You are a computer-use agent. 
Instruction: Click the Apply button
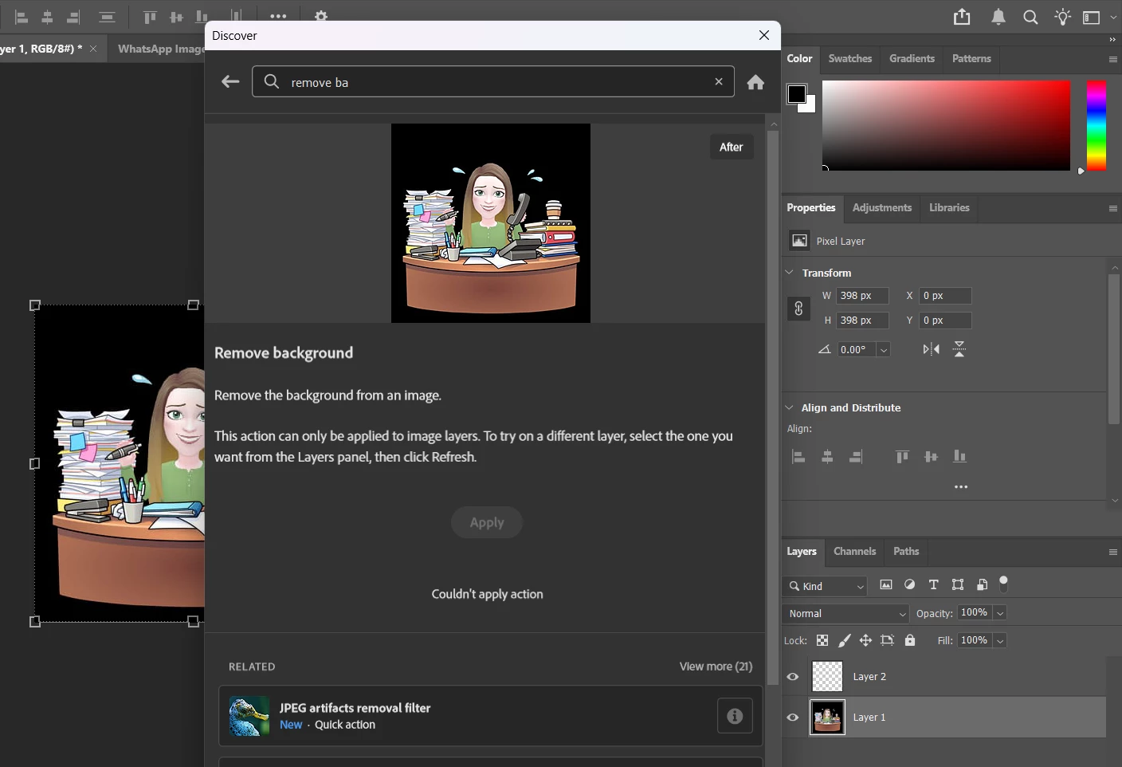coord(487,522)
